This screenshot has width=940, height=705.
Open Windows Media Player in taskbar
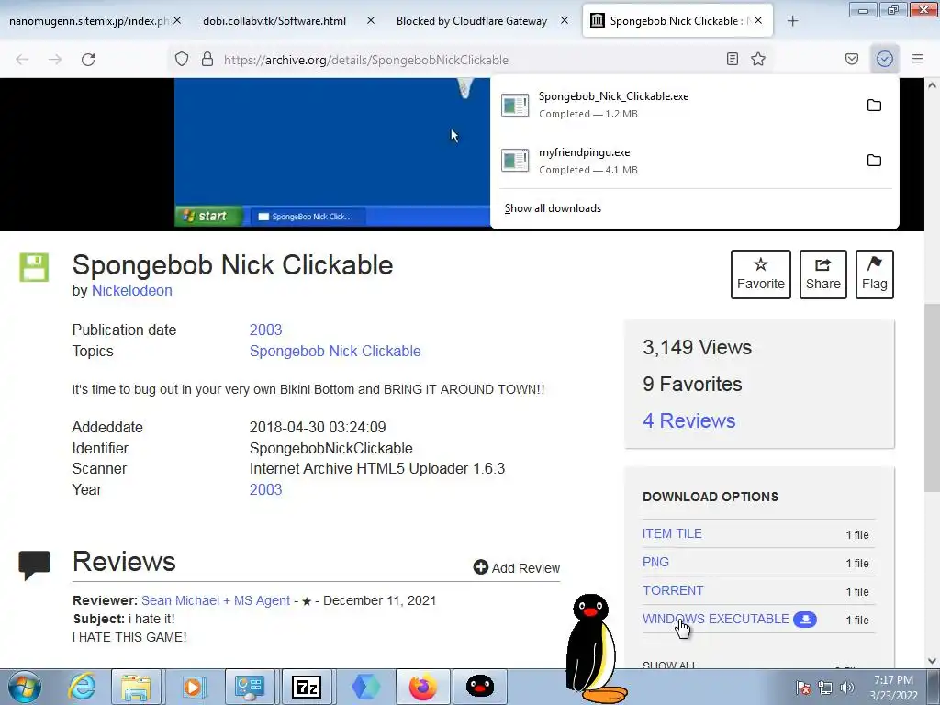click(193, 687)
